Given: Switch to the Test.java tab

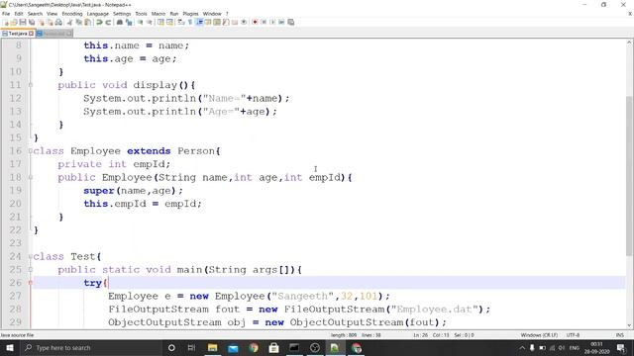Looking at the screenshot, I should click(18, 34).
